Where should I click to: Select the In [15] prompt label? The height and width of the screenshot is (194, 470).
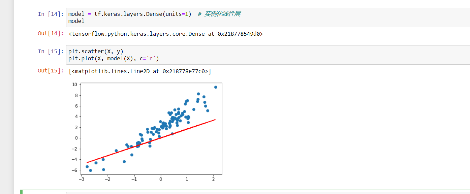[x=51, y=51]
